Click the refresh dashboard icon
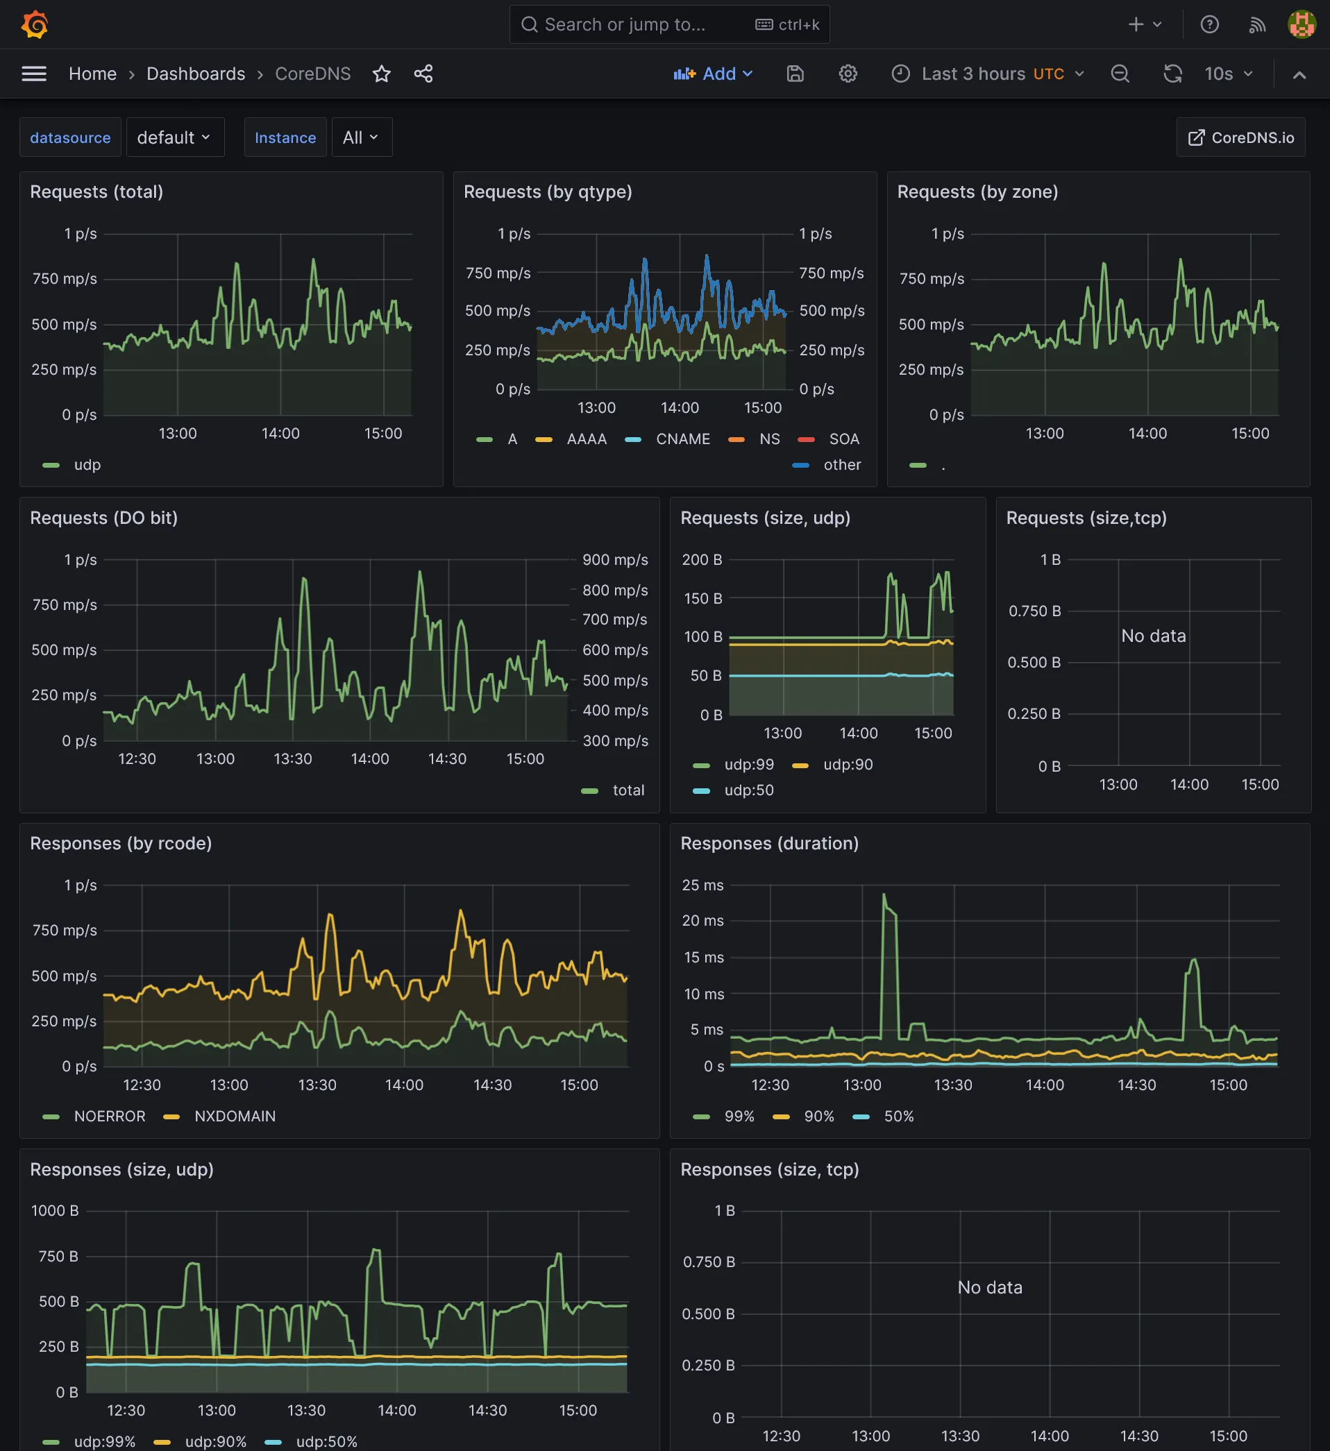This screenshot has width=1330, height=1451. tap(1172, 74)
